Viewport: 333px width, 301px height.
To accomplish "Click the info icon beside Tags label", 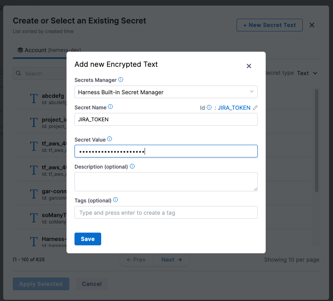I will pyautogui.click(x=116, y=200).
